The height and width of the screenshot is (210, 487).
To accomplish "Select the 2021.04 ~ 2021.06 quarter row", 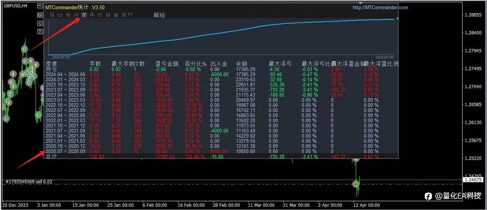I will 220,136.
